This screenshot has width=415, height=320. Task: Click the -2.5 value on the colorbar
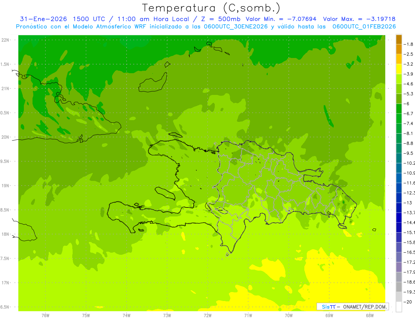tap(408, 54)
